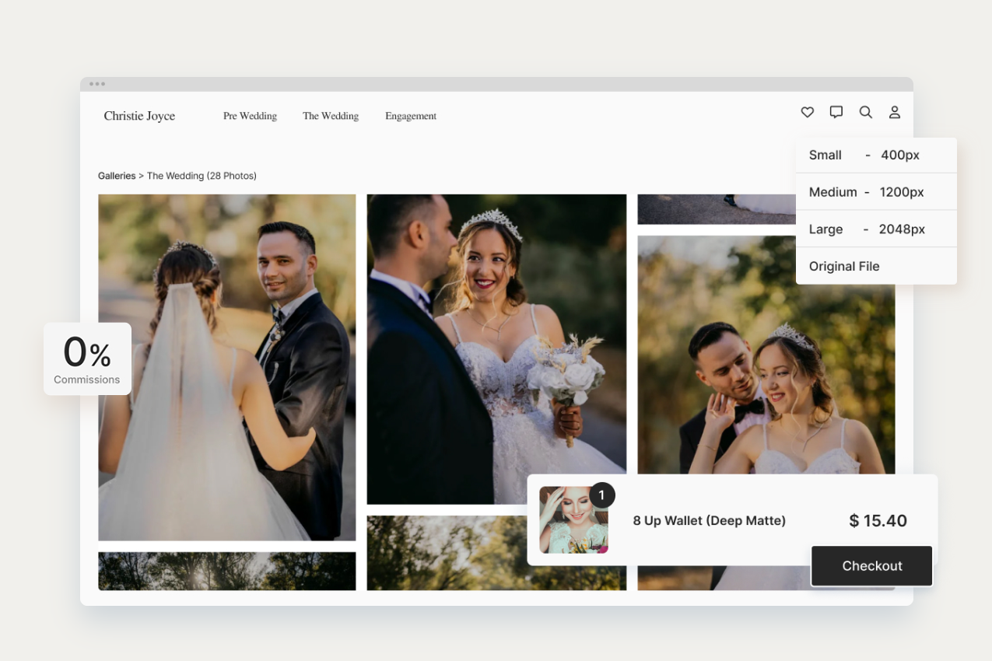Click the search magnifier icon
The image size is (992, 661).
click(x=865, y=112)
